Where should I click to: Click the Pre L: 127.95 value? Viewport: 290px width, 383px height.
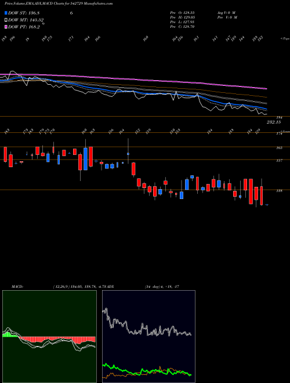pos(182,22)
